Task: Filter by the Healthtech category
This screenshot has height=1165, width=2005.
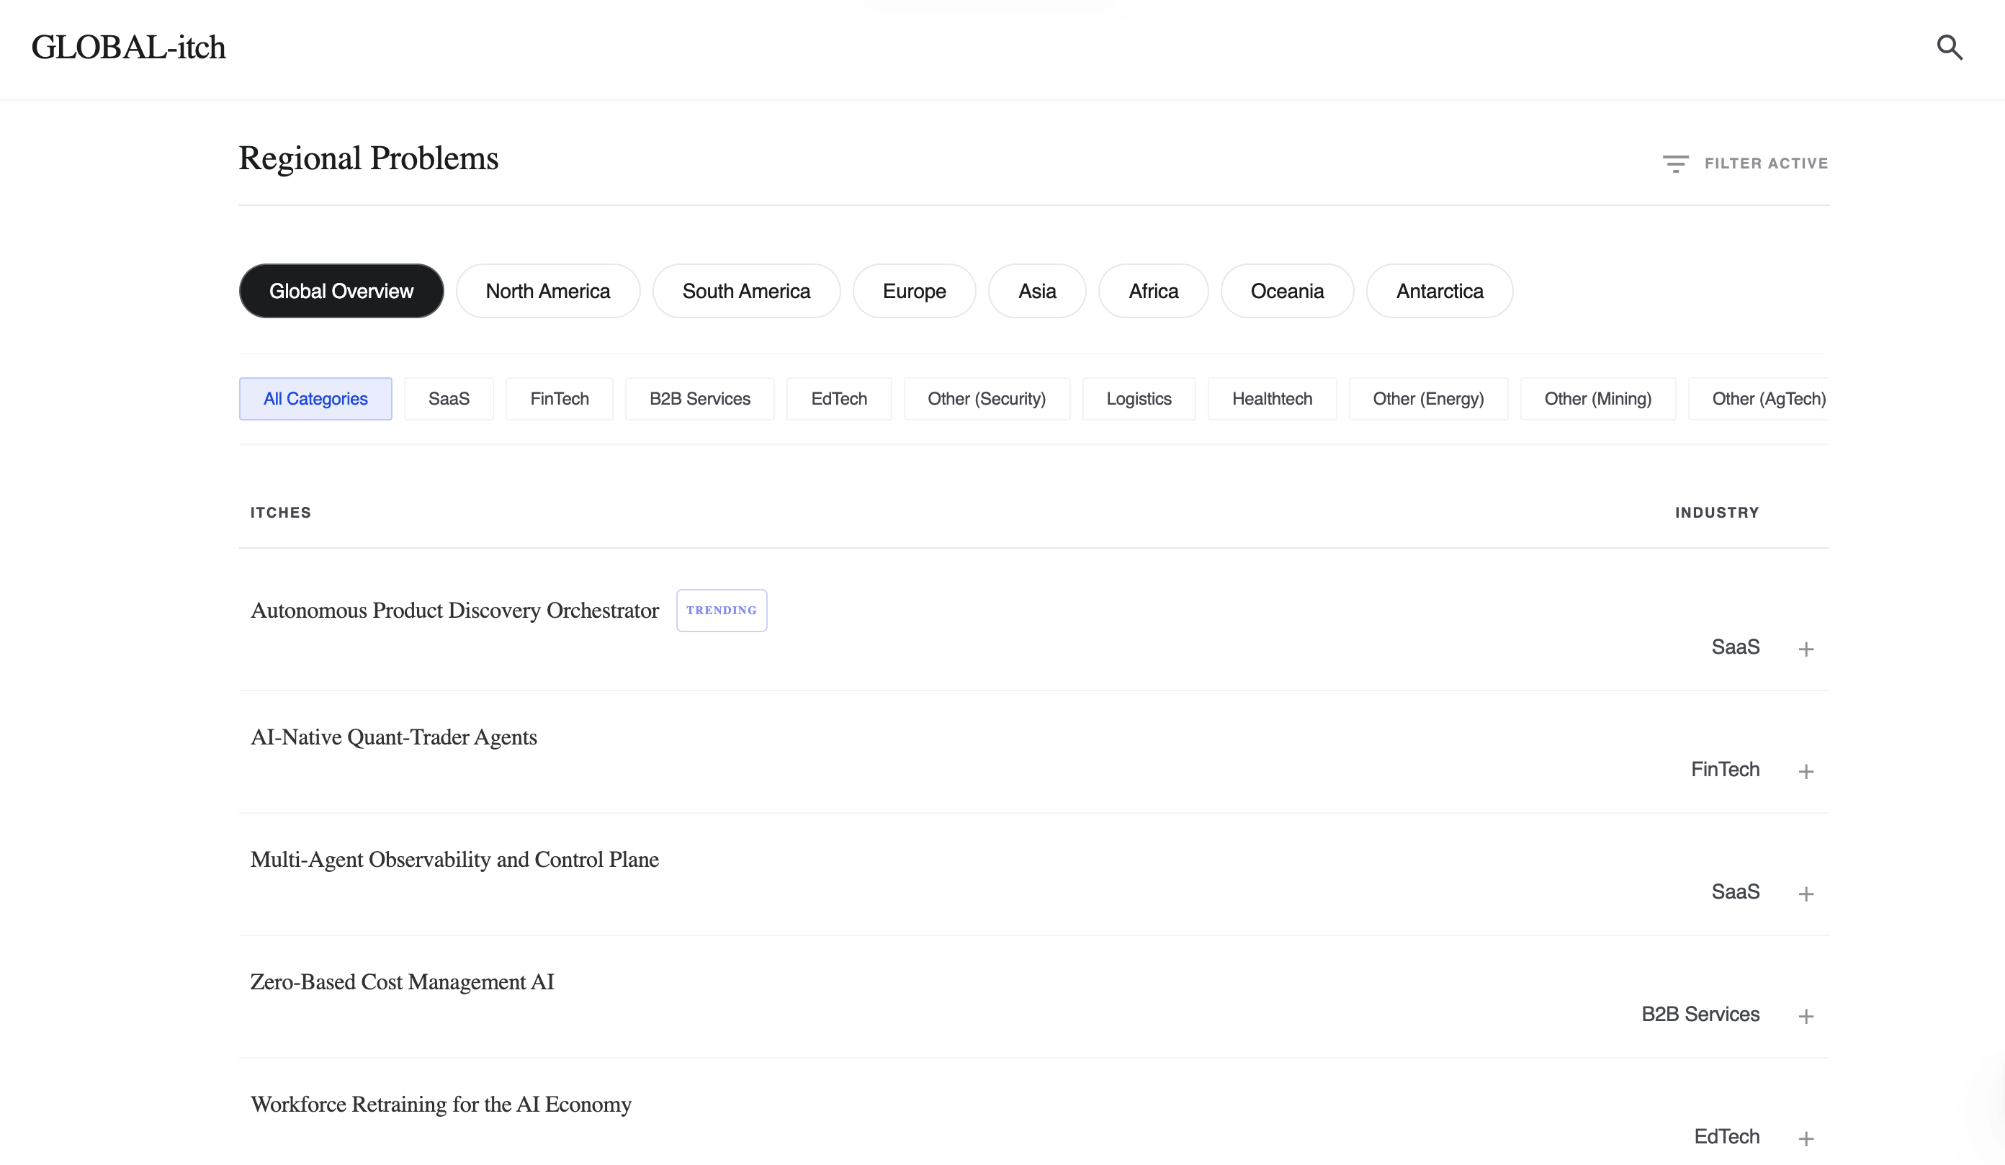Action: click(x=1271, y=398)
